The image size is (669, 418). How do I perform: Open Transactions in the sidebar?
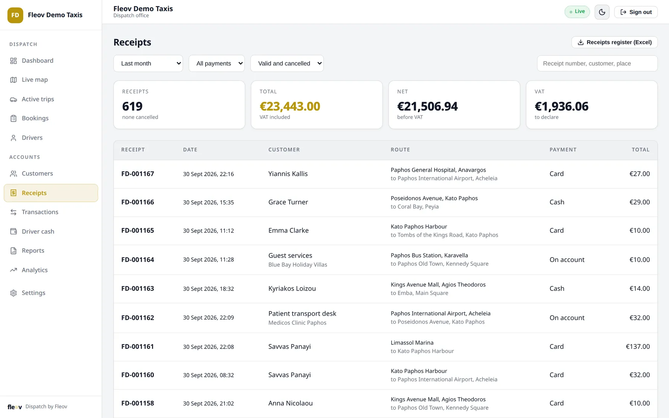[x=51, y=212]
